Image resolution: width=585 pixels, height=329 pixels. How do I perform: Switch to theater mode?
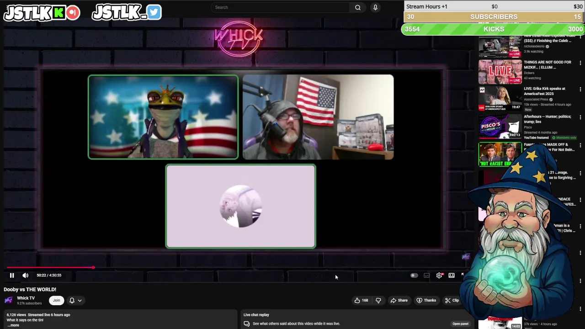pos(452,275)
